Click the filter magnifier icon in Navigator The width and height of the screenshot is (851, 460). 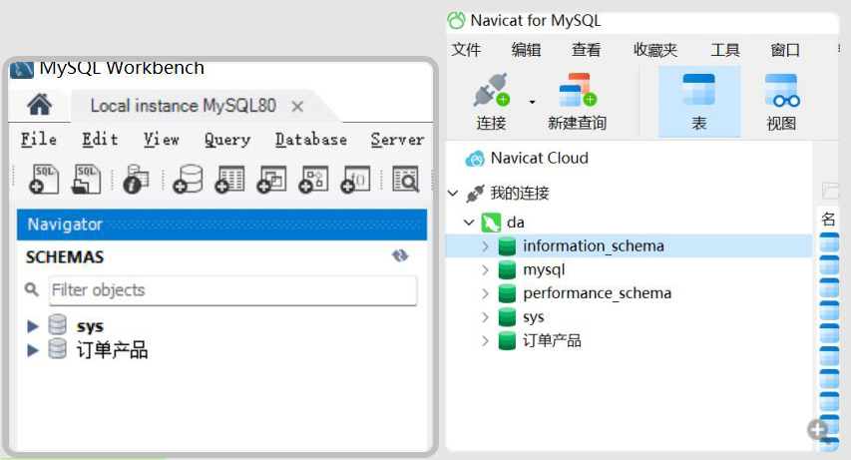pyautogui.click(x=32, y=289)
